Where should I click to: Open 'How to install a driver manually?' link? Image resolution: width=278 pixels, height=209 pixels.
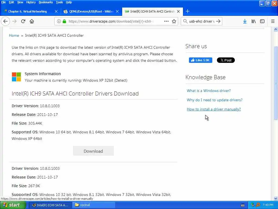[214, 109]
